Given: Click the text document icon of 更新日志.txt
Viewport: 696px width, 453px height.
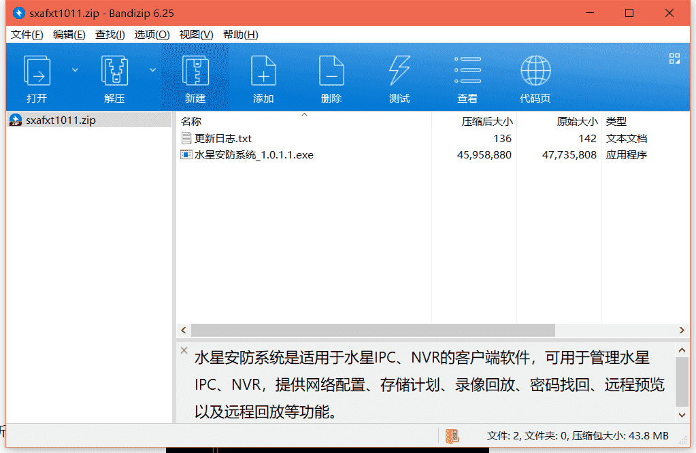Looking at the screenshot, I should coord(186,139).
